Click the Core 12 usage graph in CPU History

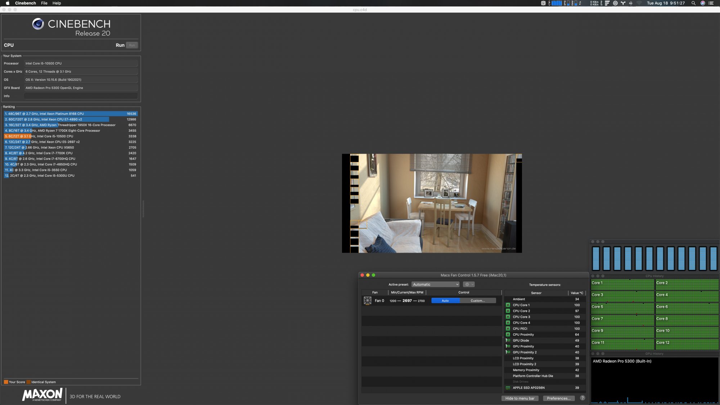click(x=687, y=344)
